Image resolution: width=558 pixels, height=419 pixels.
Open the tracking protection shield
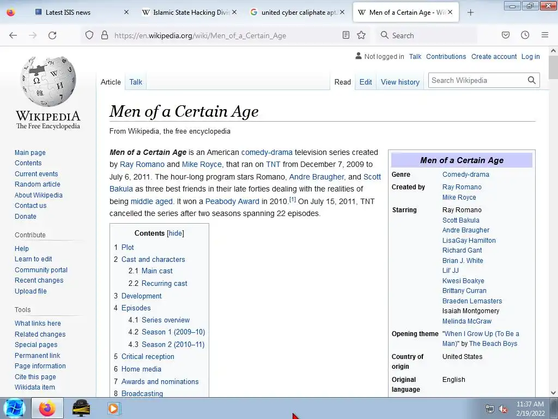[x=89, y=35]
